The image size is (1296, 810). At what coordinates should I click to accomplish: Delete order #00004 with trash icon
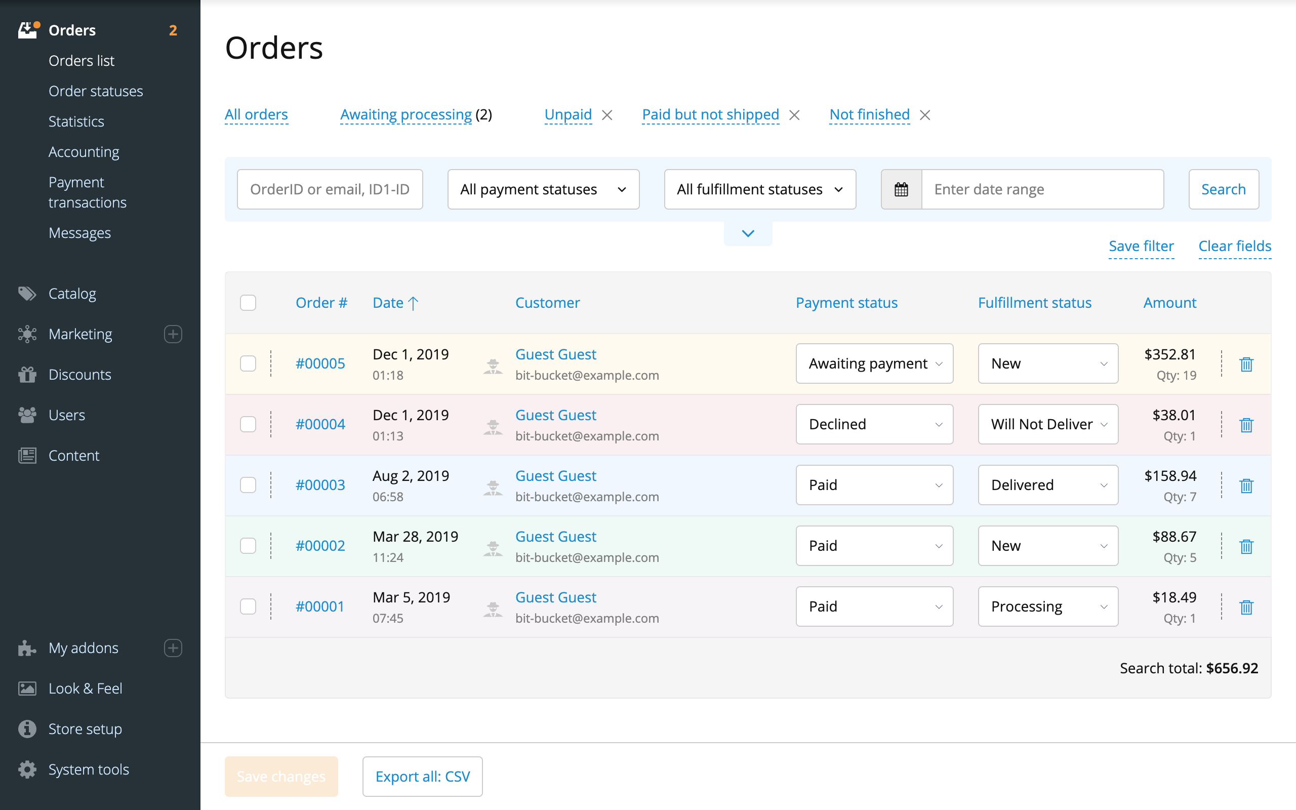tap(1247, 425)
